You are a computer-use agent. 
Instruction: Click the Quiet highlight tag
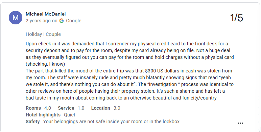(70, 115)
